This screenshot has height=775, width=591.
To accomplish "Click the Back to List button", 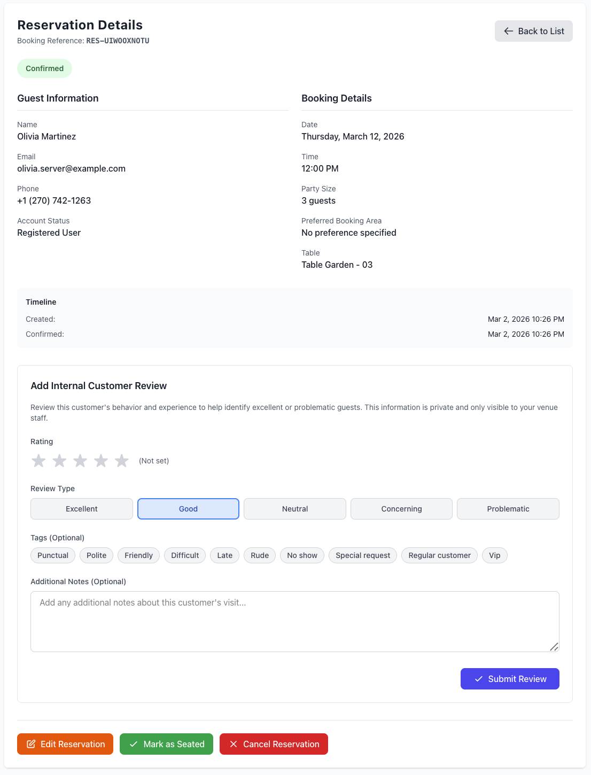I will coord(533,31).
